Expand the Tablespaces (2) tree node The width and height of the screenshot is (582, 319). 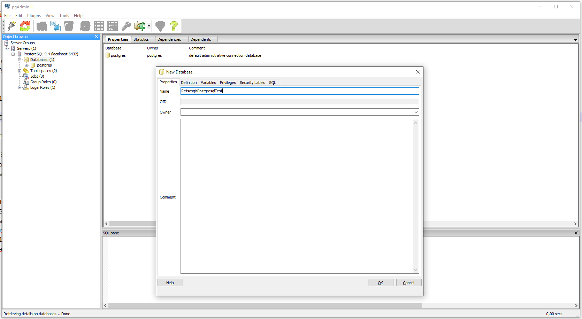(20, 71)
